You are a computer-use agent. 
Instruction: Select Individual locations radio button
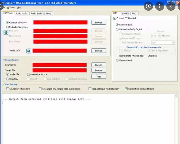(x=7, y=27)
